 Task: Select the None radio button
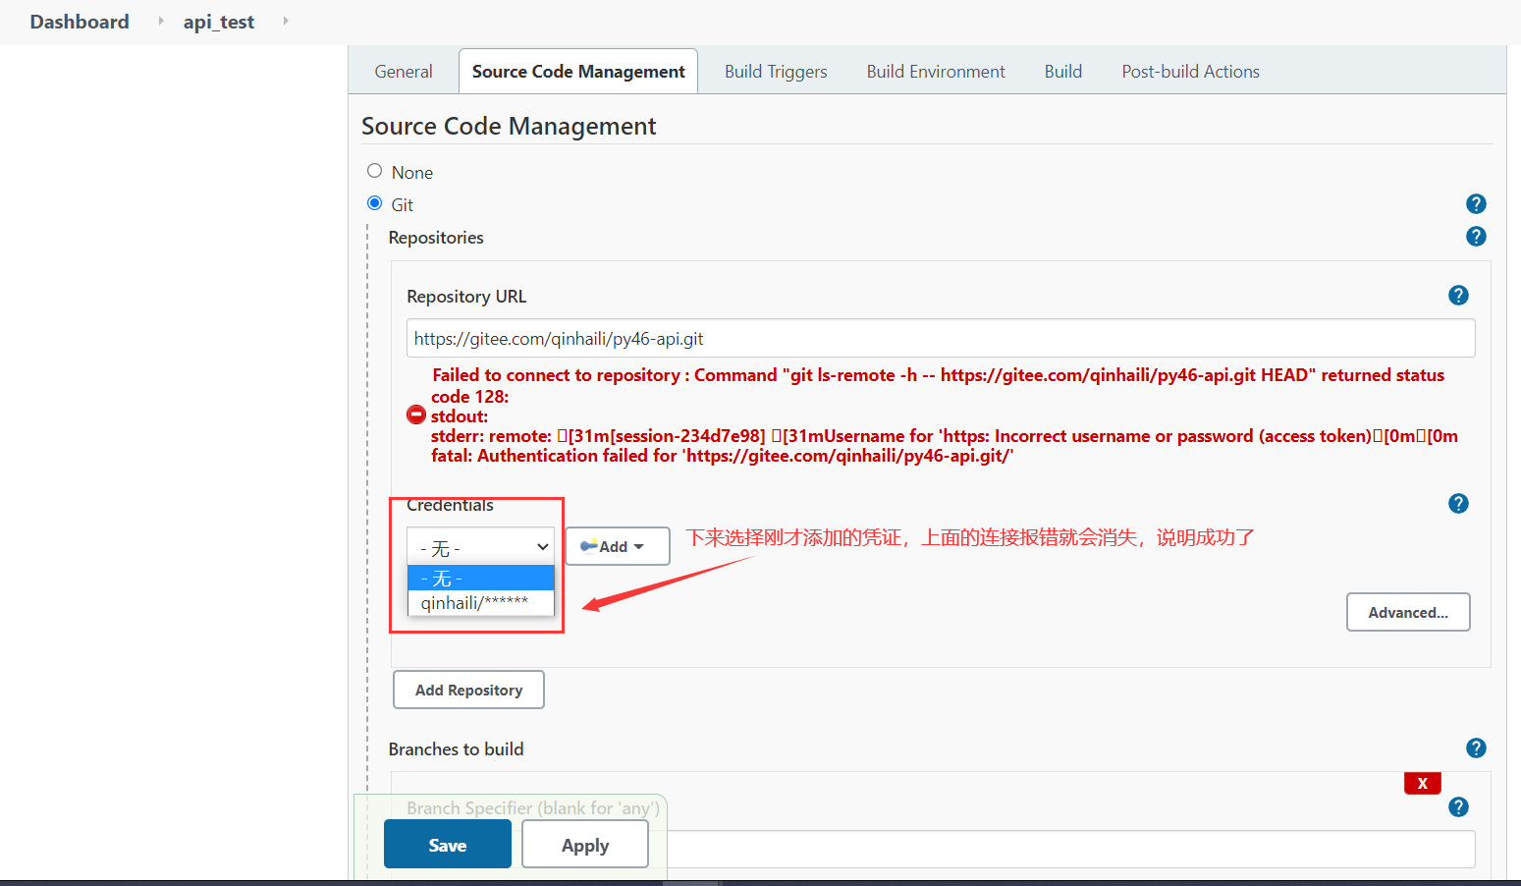point(374,171)
